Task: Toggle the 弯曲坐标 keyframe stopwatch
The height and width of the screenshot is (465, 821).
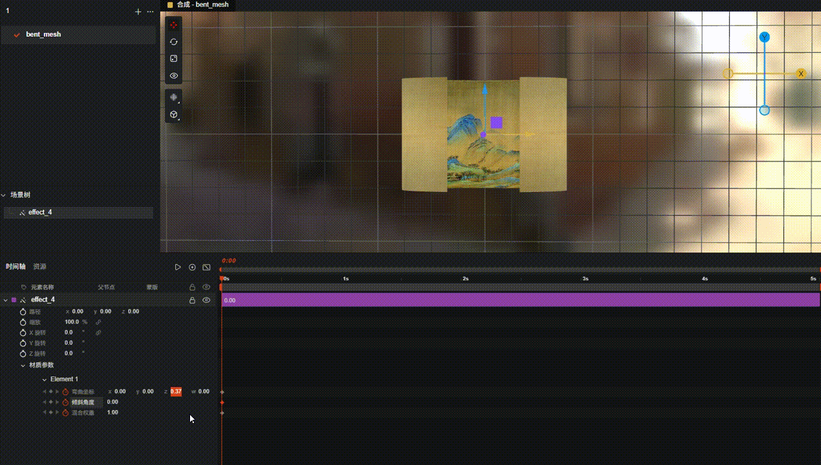Action: pyautogui.click(x=65, y=392)
